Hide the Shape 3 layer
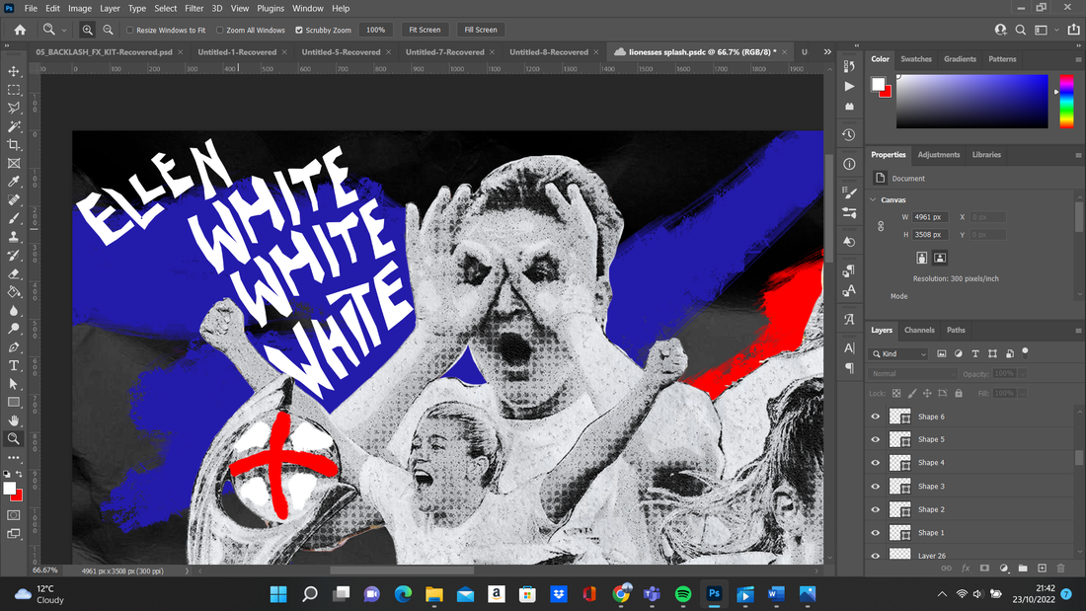This screenshot has height=611, width=1086. click(876, 487)
